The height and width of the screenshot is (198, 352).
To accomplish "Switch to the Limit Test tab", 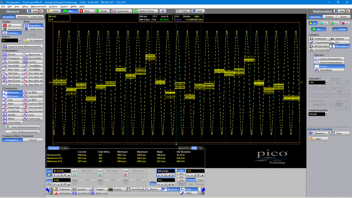I will click(37, 17).
